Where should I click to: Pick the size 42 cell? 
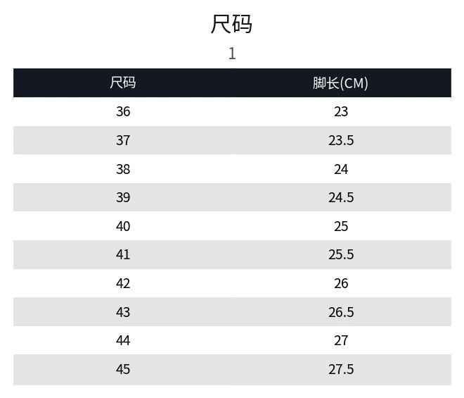point(123,283)
